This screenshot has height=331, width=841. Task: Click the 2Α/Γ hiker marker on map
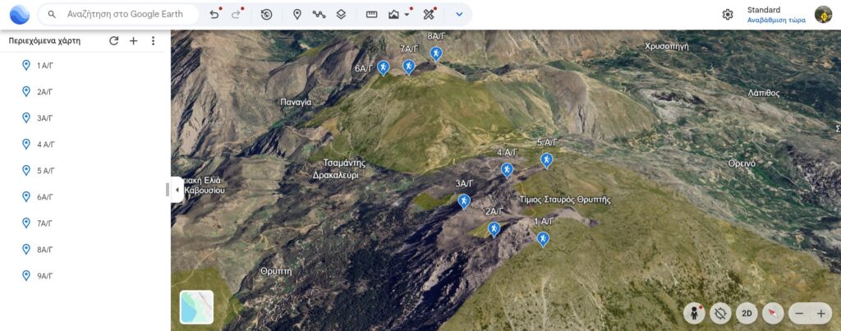[x=494, y=229]
